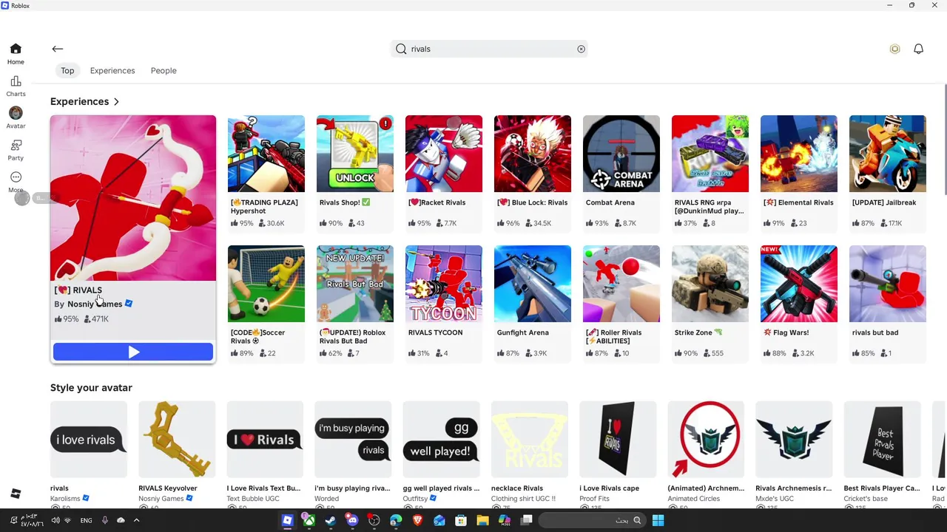The image size is (947, 532).
Task: Open Microsoft Store from the taskbar
Action: [x=461, y=520]
